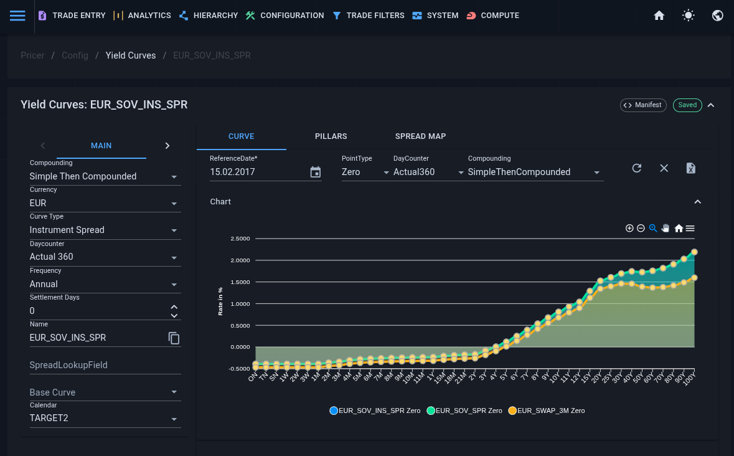
Task: Open the Currency dropdown
Action: click(x=105, y=203)
